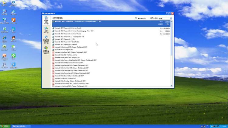
Task: Select the Skype desktop icon
Action: coord(13,30)
